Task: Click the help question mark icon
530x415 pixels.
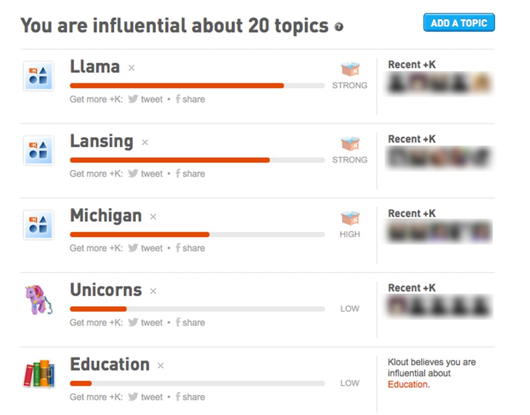Action: pos(339,27)
